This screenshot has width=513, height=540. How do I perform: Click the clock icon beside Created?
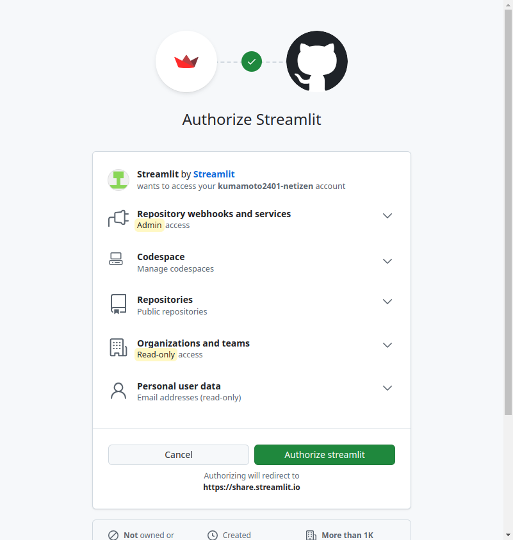[x=213, y=535]
